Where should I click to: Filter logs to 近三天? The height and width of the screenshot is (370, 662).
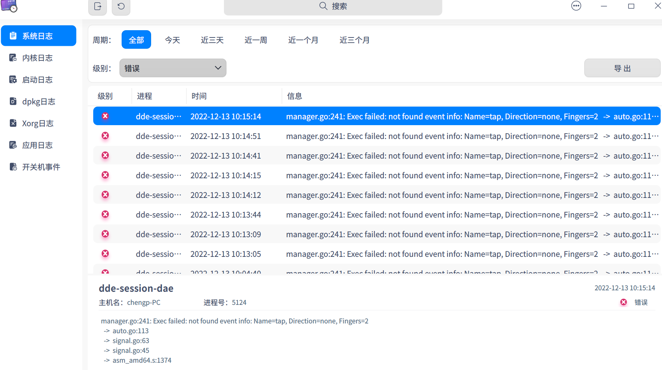point(212,40)
